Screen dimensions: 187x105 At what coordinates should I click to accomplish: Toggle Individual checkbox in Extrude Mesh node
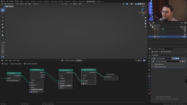click(32, 92)
